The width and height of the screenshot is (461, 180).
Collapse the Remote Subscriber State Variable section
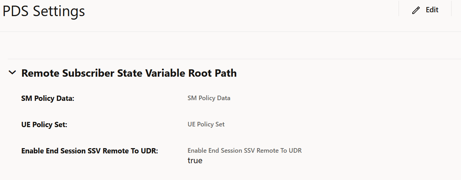12,73
